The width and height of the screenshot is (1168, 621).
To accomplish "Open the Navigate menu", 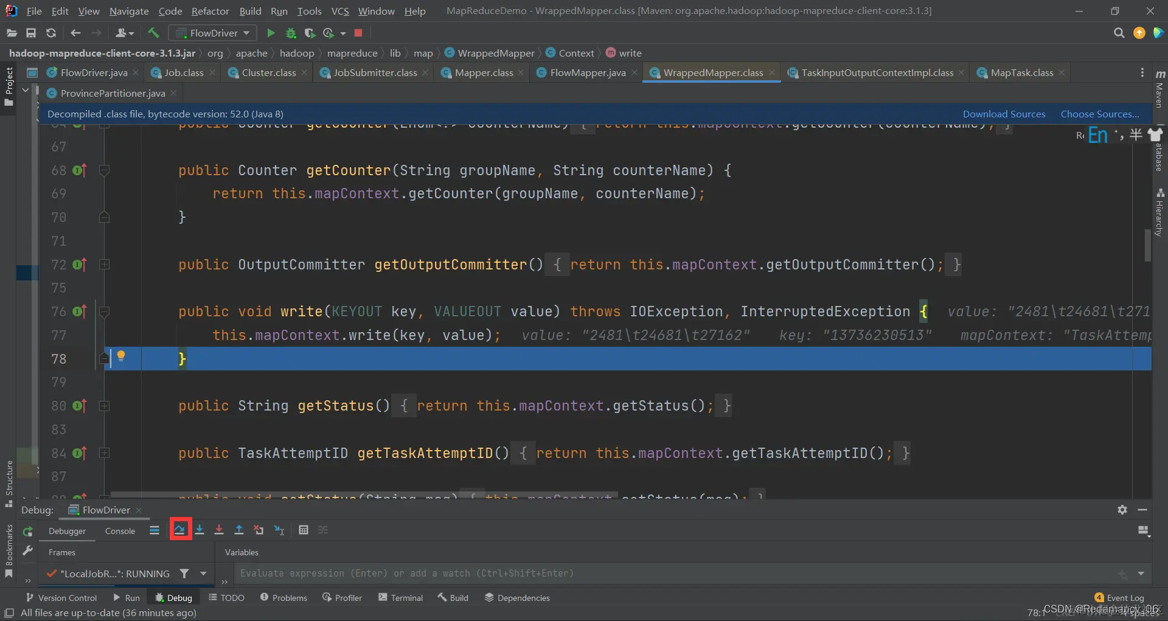I will (129, 11).
